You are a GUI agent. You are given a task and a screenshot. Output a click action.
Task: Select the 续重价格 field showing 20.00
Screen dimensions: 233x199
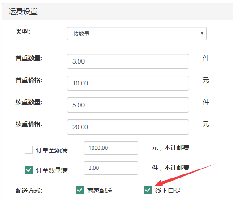coord(128,127)
